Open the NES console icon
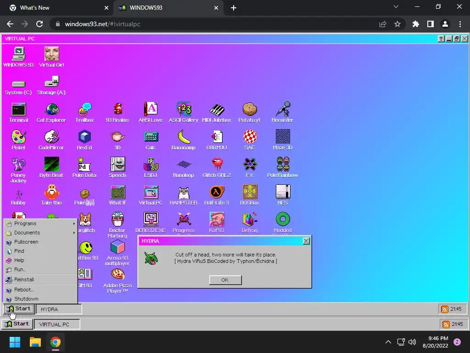470x353 pixels. click(x=282, y=195)
